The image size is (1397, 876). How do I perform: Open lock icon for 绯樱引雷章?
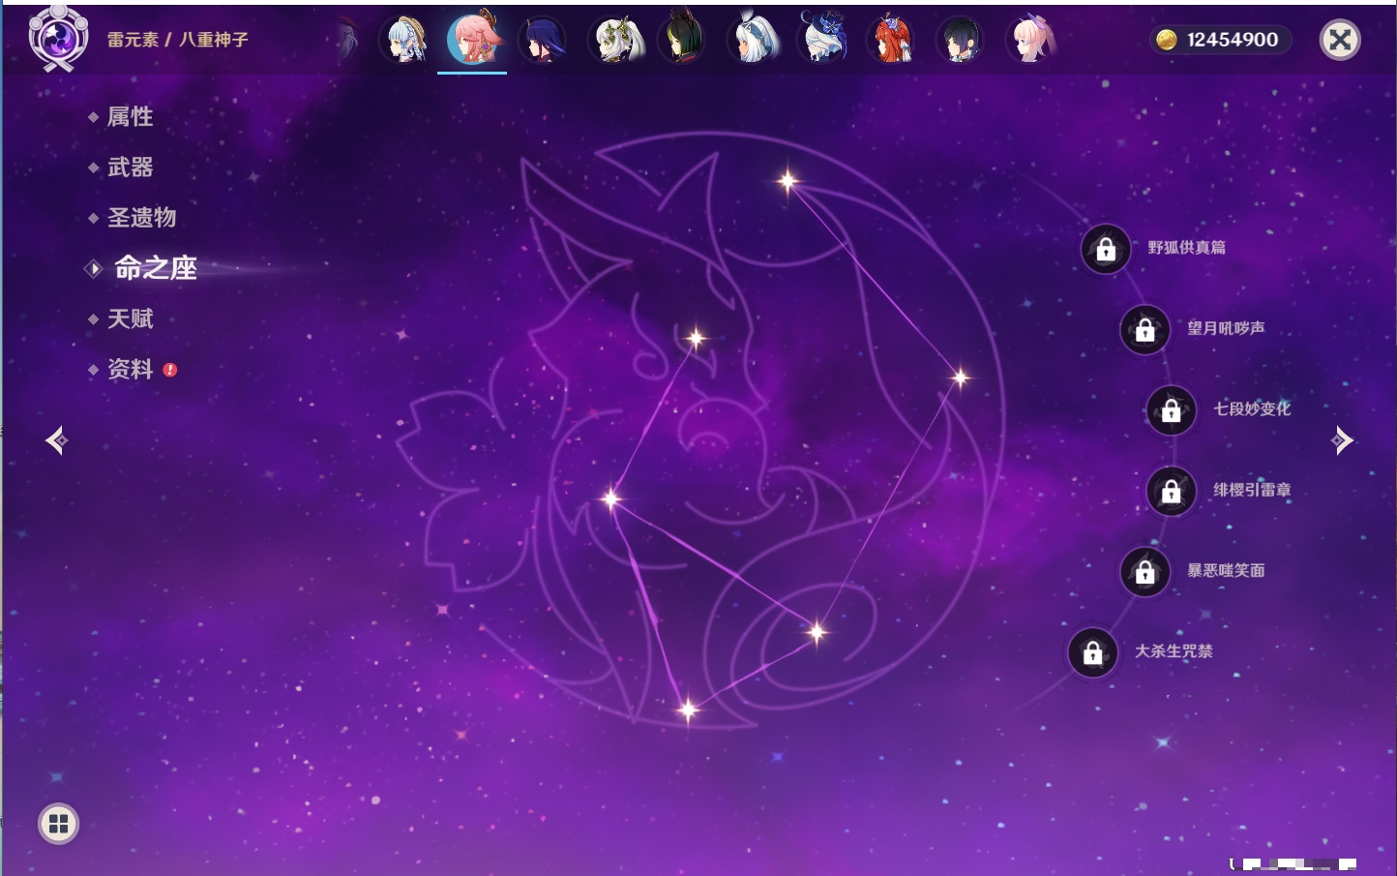point(1172,491)
